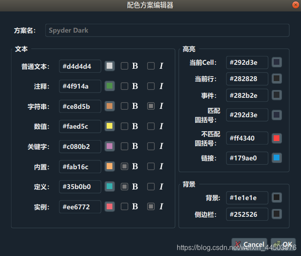Click the 内置 hex field #fab16c

click(80, 167)
